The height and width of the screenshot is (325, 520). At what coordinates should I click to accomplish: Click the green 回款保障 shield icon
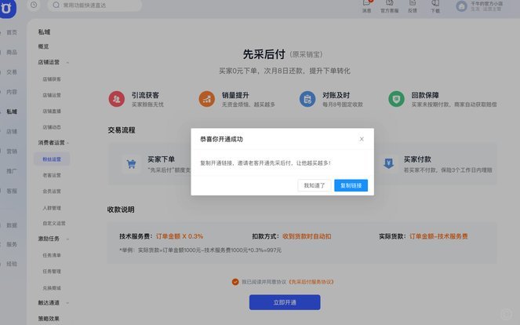coord(396,99)
